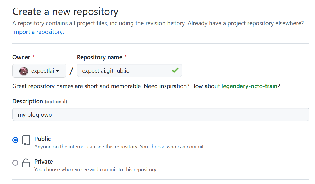Screen dimensions: 315x184
Task: Click the Create a new repository heading
Action: click(66, 12)
